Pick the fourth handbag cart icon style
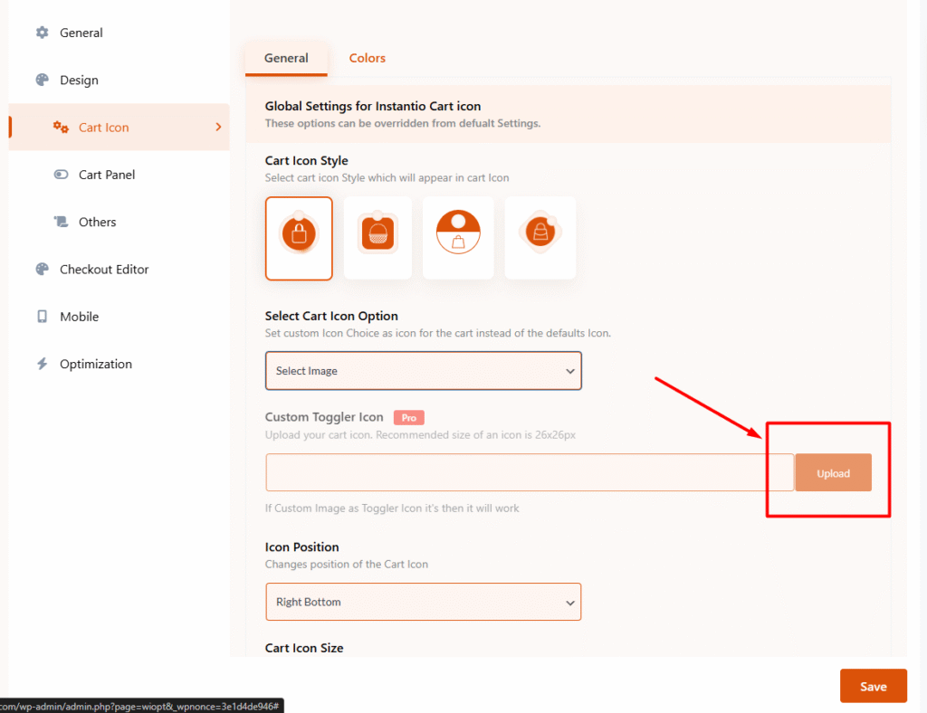The image size is (927, 713). [x=540, y=238]
